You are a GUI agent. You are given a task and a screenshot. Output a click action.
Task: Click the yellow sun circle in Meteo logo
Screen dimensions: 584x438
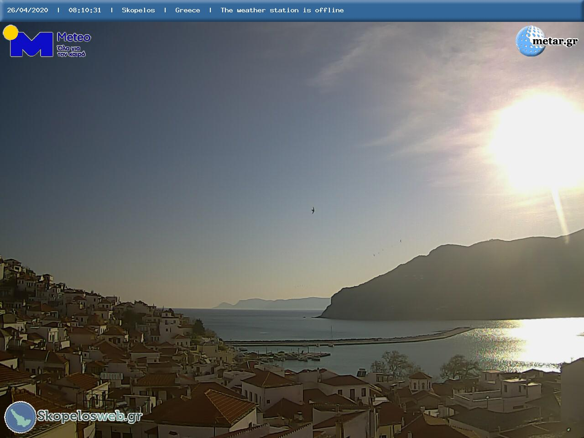pos(10,32)
